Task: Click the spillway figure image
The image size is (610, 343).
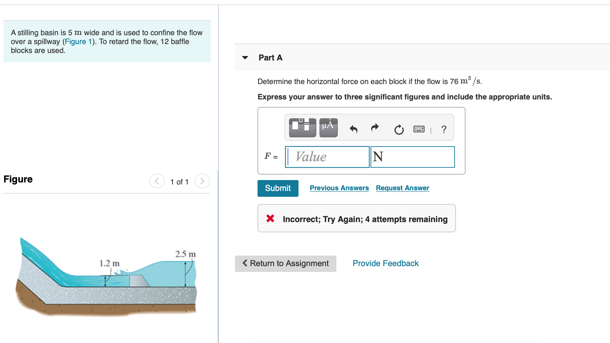Action: (x=106, y=276)
